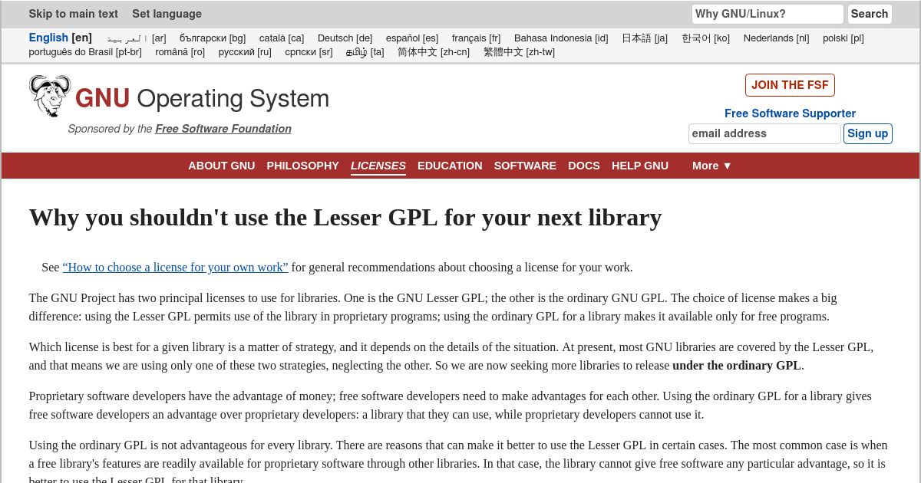Viewport: 921px width, 483px height.
Task: Click the Sign up button
Action: (x=868, y=133)
